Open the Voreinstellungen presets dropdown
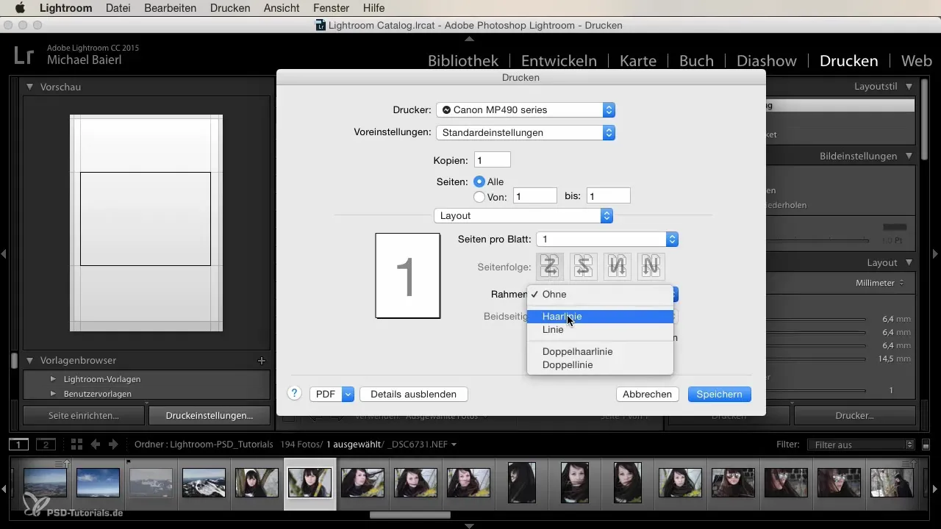941x529 pixels. pyautogui.click(x=526, y=132)
